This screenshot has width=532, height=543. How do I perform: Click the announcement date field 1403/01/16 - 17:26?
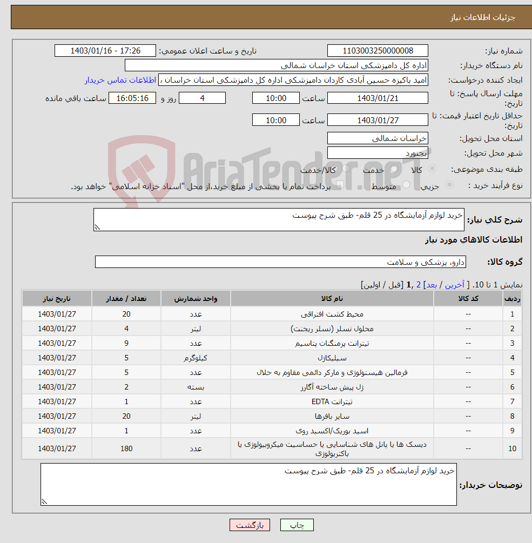coord(105,51)
